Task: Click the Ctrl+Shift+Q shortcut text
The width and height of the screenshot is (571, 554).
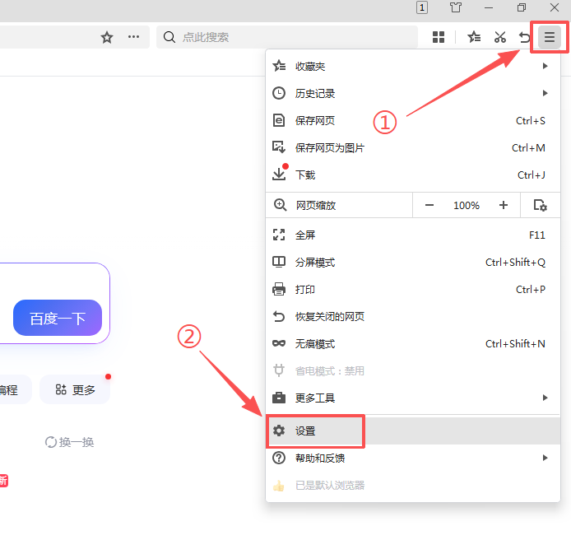Action: 515,263
